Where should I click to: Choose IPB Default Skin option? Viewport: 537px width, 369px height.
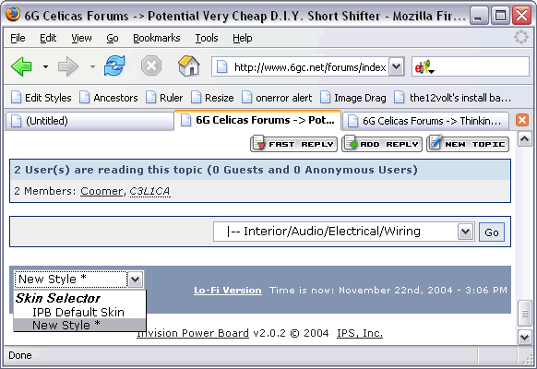tap(78, 312)
